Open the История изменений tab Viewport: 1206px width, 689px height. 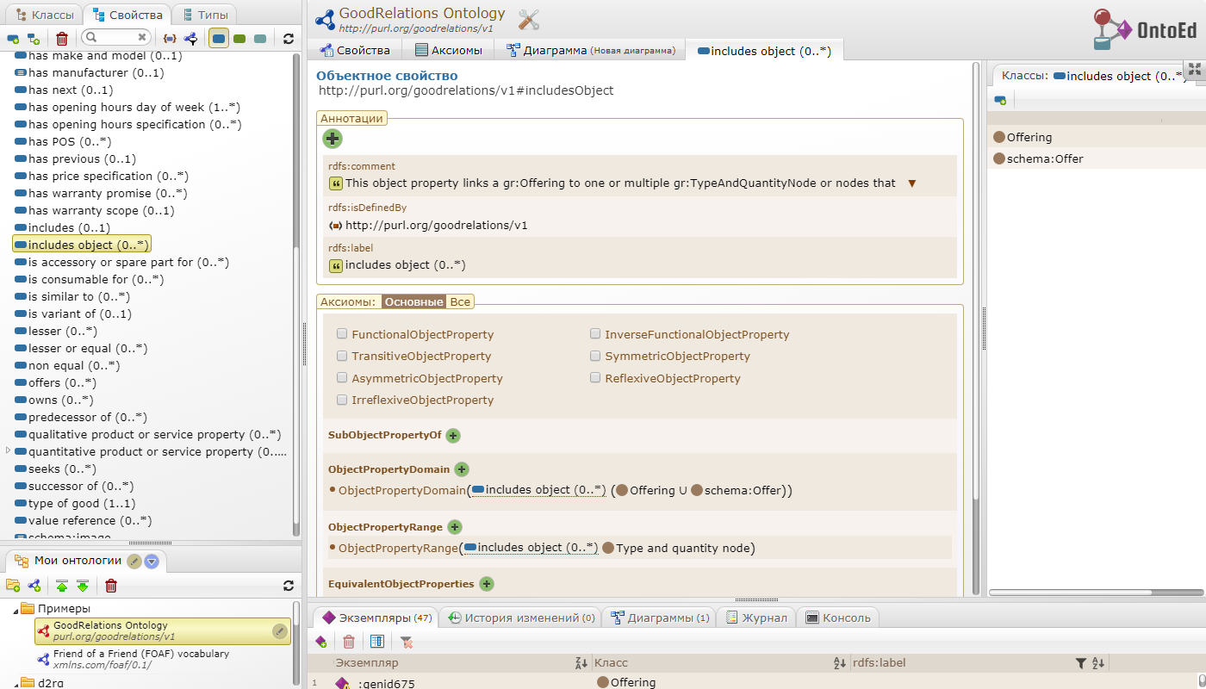[x=519, y=618]
